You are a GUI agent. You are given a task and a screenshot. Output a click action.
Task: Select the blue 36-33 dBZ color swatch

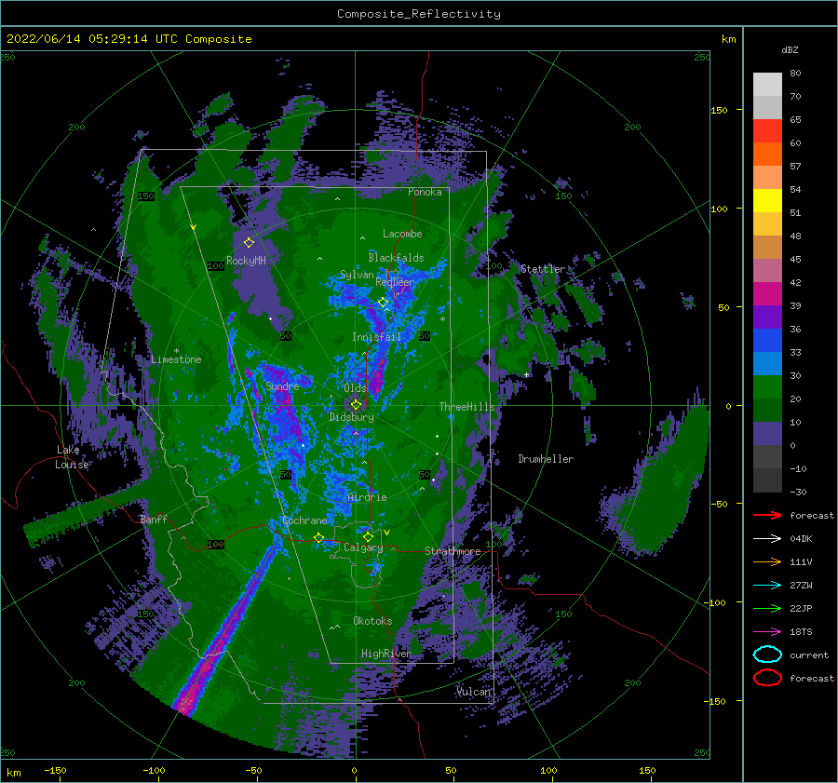click(x=767, y=340)
